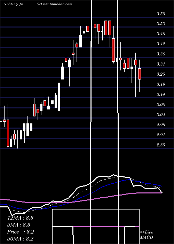Click the 3.53 price axis label
The image size is (174, 244).
click(161, 24)
